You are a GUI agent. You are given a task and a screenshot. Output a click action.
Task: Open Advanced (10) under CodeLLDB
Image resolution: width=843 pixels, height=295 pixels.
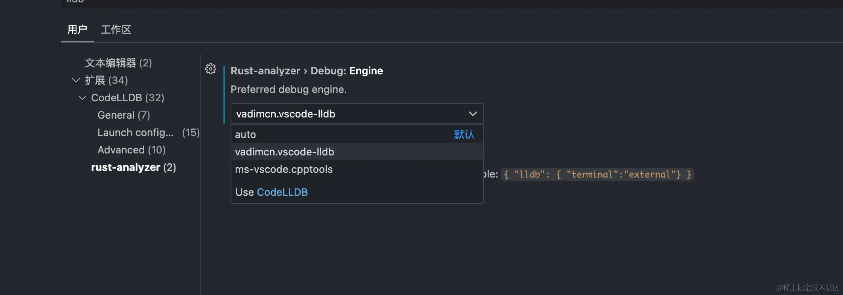(x=132, y=150)
